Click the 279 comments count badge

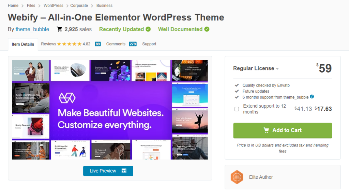point(133,44)
